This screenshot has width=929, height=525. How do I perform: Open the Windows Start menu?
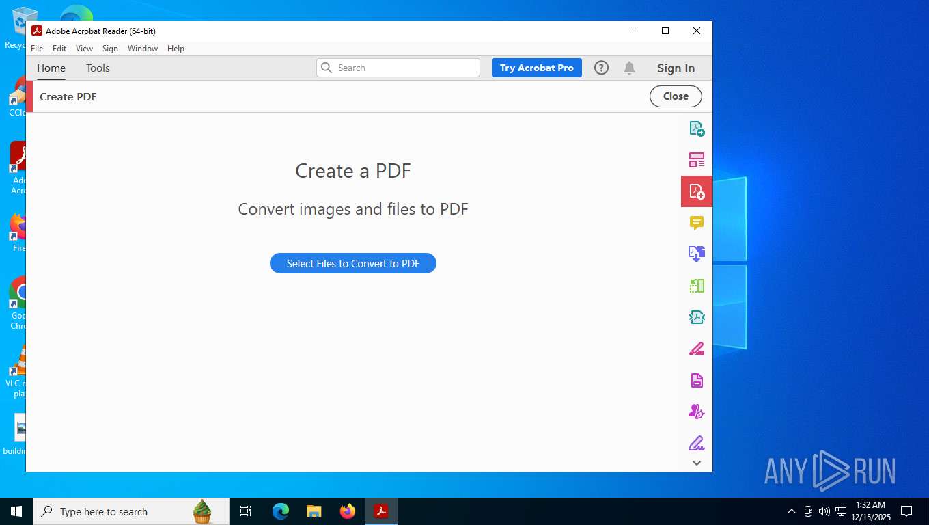point(16,511)
